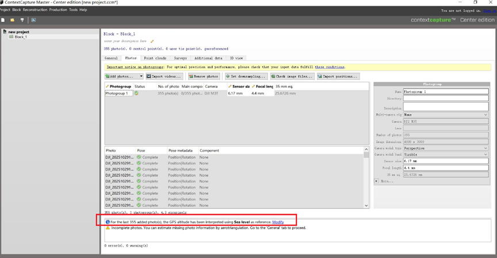Sort by the Pose column header

[x=151, y=151]
